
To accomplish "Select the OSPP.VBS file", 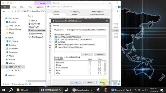I will tap(34, 27).
